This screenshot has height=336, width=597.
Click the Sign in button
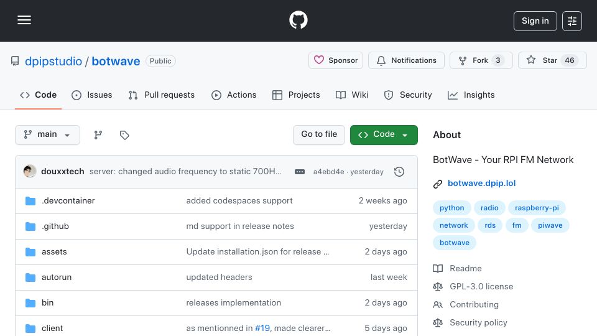click(535, 21)
